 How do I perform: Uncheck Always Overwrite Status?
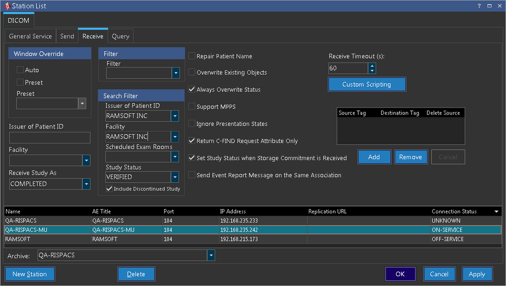[x=192, y=90]
